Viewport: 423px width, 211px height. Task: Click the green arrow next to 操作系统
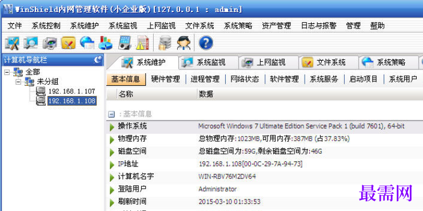(112, 127)
